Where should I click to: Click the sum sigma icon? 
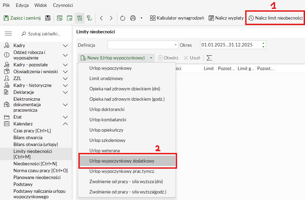click(x=209, y=58)
